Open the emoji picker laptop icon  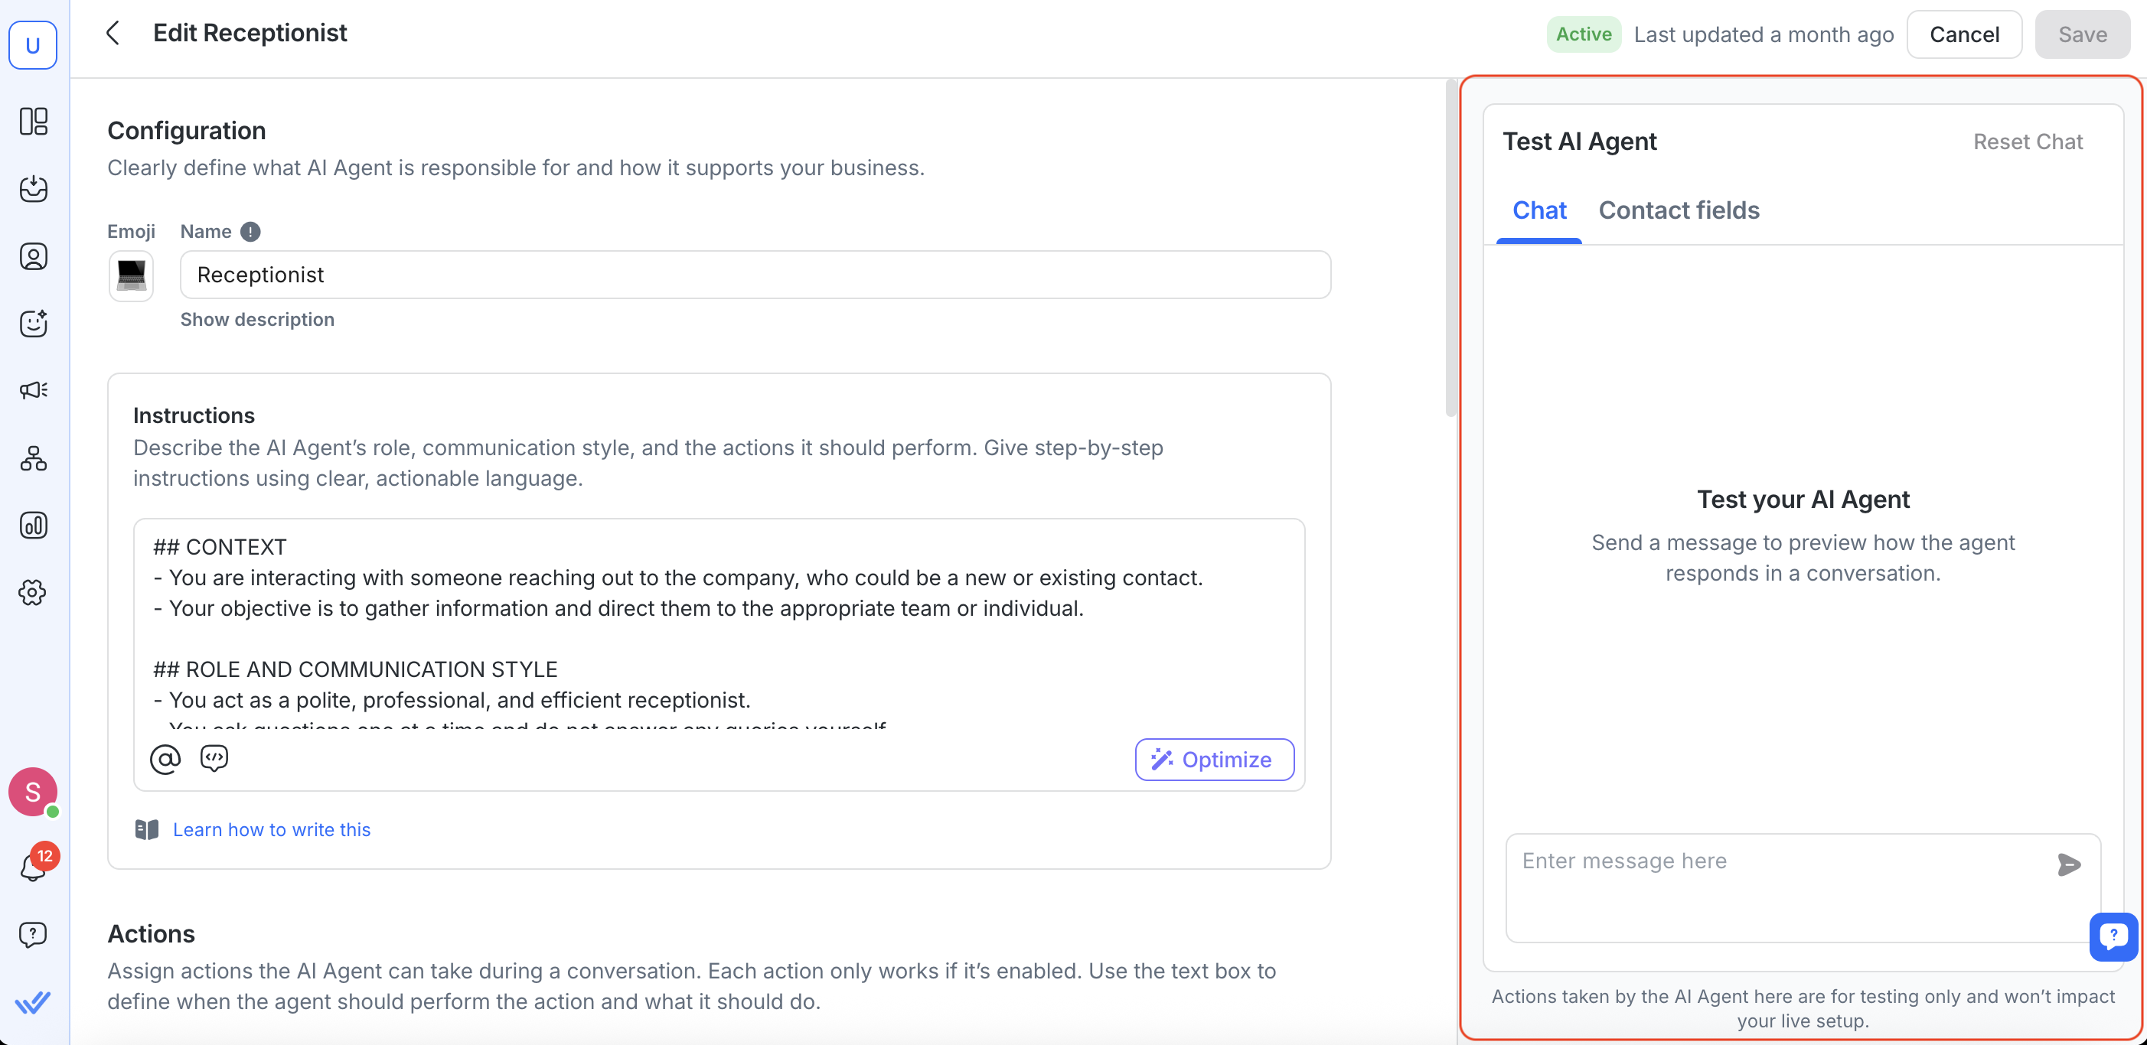pos(131,275)
